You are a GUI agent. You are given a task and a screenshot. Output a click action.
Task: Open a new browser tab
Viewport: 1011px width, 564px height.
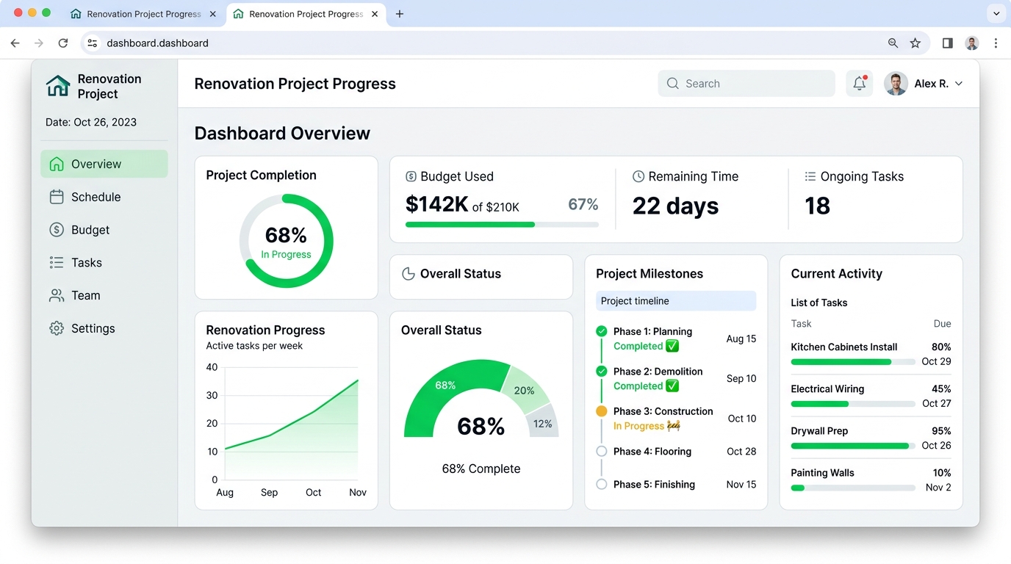click(400, 14)
